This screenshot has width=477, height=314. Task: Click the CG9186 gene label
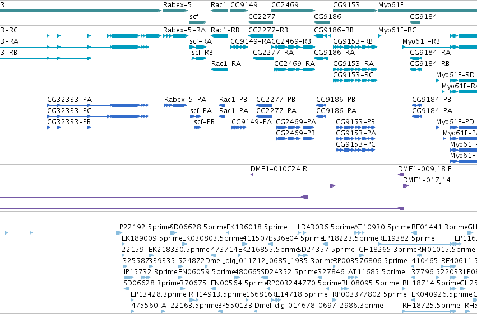327,17
